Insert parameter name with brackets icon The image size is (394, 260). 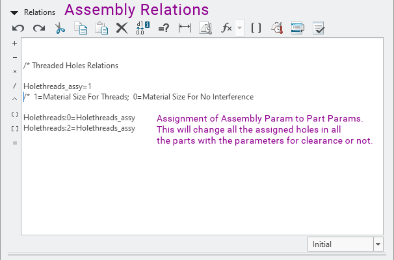coord(256,28)
